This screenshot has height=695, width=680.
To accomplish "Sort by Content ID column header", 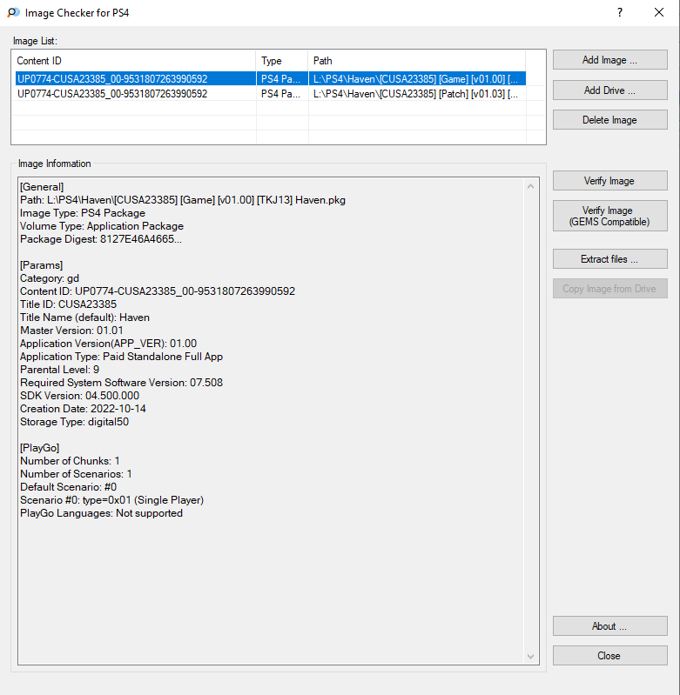I will point(133,61).
